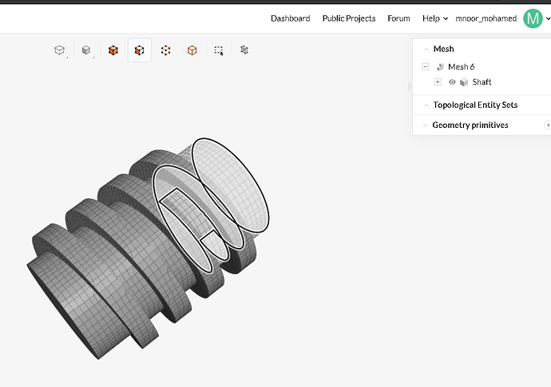Select the Shaft item in mesh tree
Screen dimensions: 551x387
(482, 82)
